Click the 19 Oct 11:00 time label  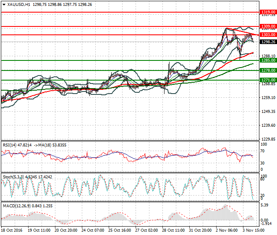pyautogui.click(x=39, y=230)
